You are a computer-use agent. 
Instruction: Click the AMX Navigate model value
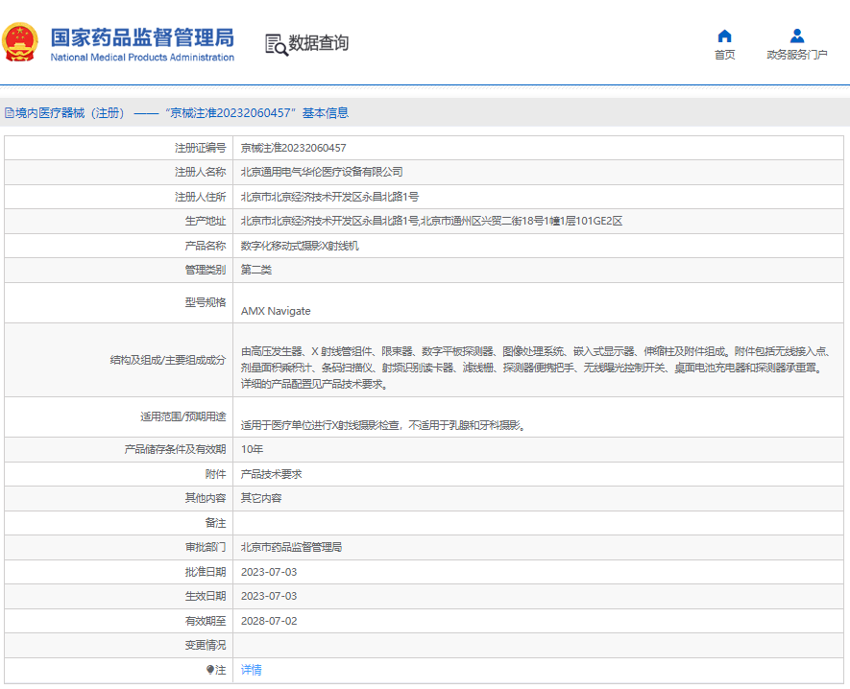pyautogui.click(x=276, y=311)
